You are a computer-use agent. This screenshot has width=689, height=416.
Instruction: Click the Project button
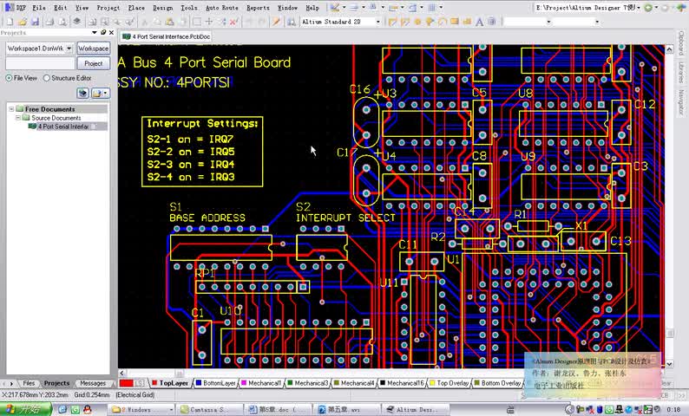(x=93, y=63)
